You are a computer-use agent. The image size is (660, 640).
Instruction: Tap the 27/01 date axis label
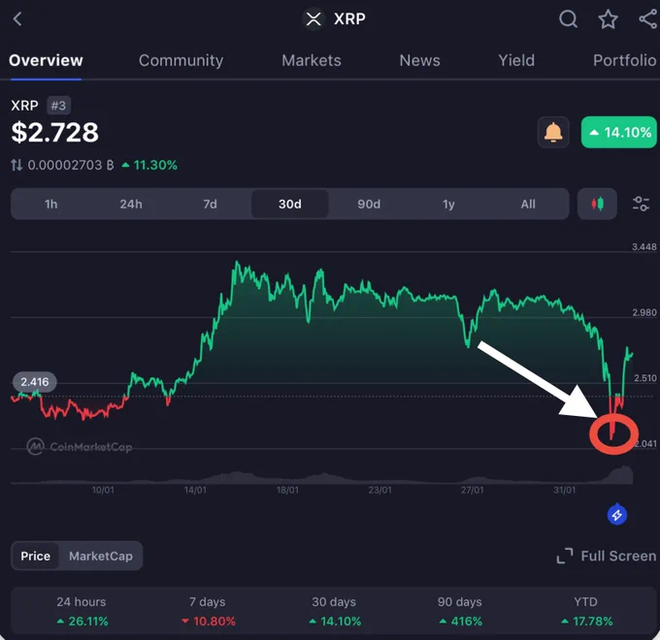pyautogui.click(x=473, y=490)
